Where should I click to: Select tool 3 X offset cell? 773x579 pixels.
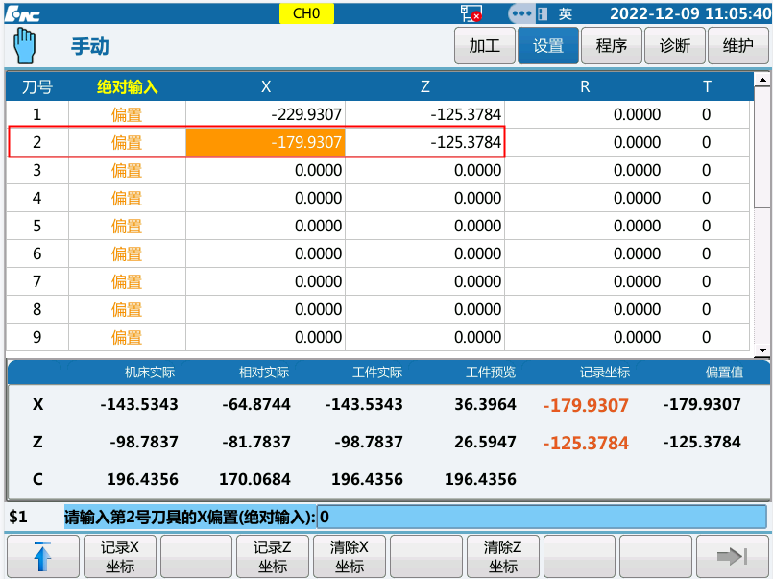[x=265, y=170]
